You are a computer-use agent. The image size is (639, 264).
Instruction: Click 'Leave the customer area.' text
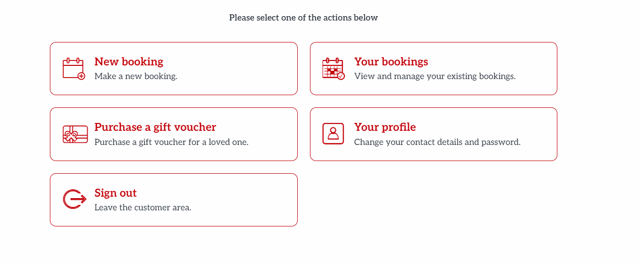tap(143, 207)
